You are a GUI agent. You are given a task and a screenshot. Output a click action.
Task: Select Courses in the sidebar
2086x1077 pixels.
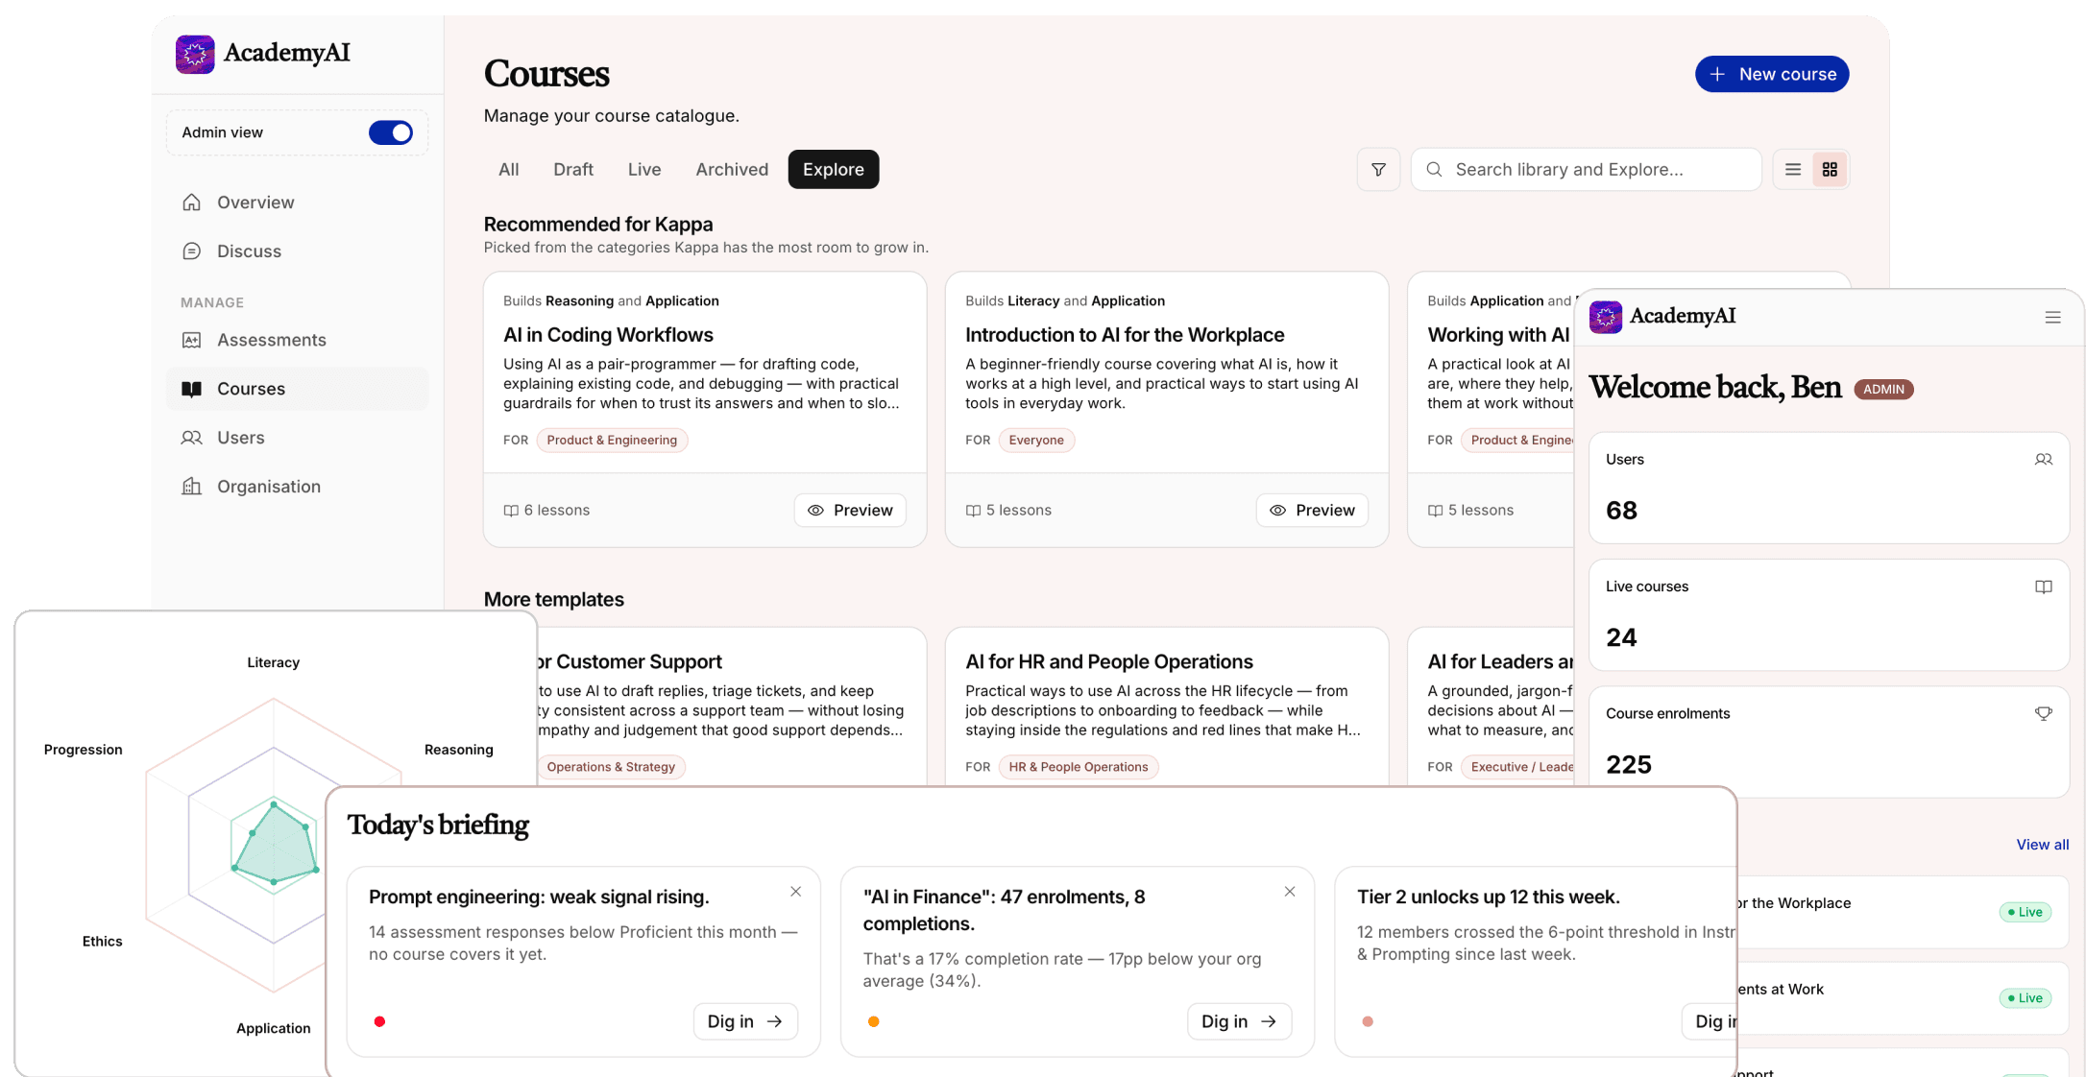coord(297,389)
